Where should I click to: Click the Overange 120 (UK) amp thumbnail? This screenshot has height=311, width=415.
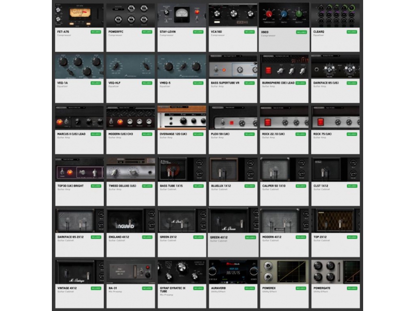[x=182, y=118]
